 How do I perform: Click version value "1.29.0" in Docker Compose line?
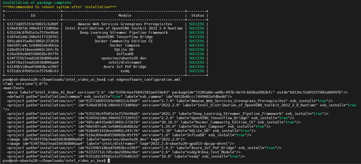coord(168,127)
